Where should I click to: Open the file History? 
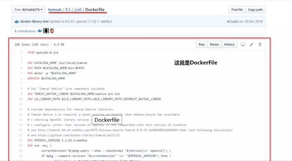tap(229, 44)
